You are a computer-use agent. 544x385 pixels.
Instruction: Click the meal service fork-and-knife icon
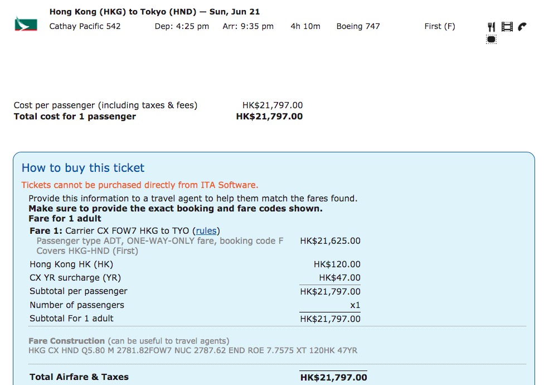click(491, 27)
